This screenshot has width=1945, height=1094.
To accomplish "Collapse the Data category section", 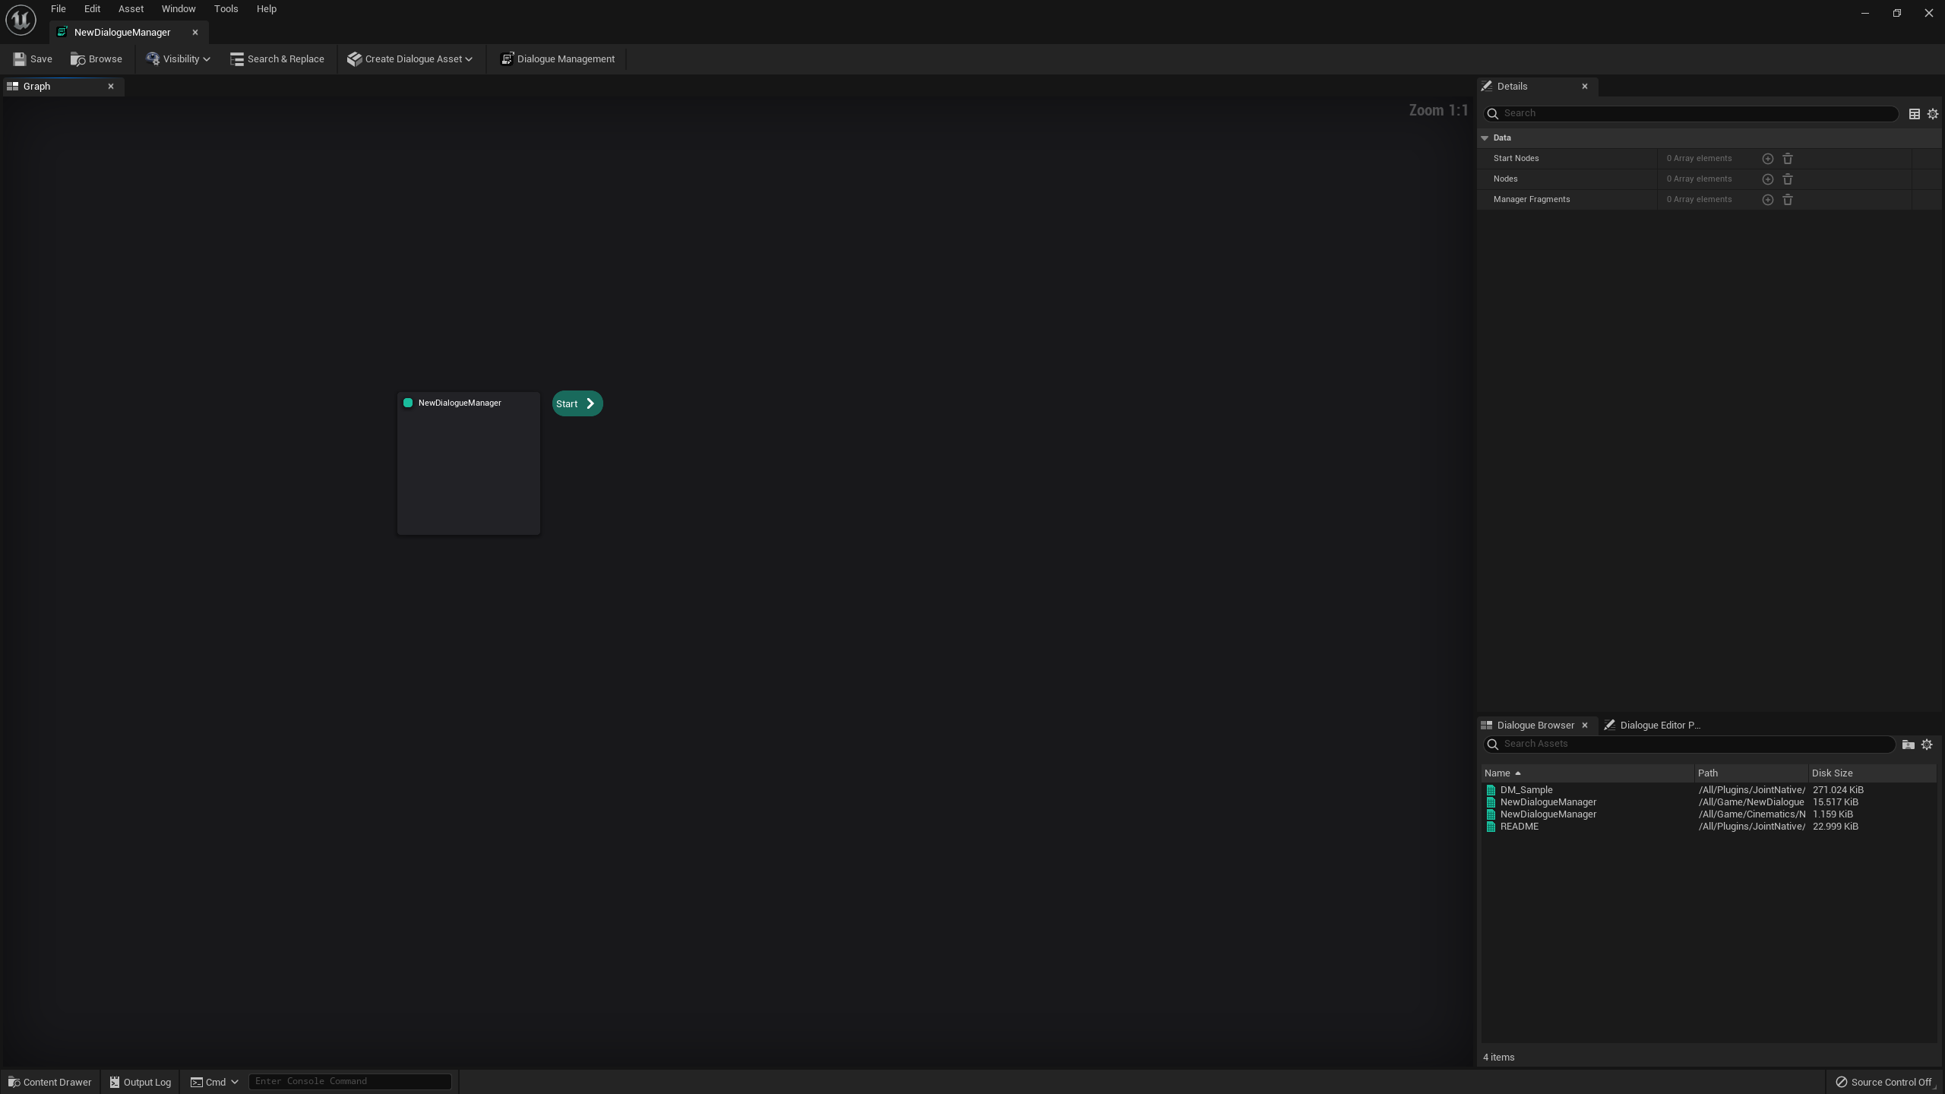I will [x=1485, y=138].
